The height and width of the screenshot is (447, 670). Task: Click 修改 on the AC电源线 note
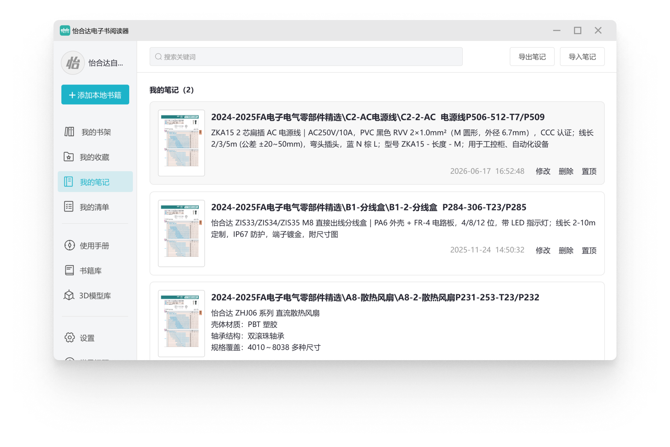pyautogui.click(x=543, y=171)
